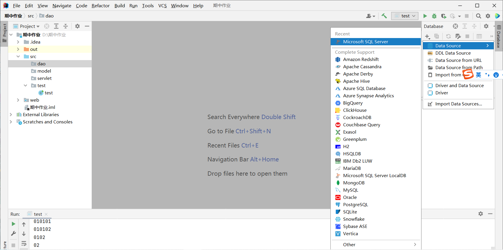Collapse the src folder
This screenshot has height=250, width=503.
pos(18,57)
